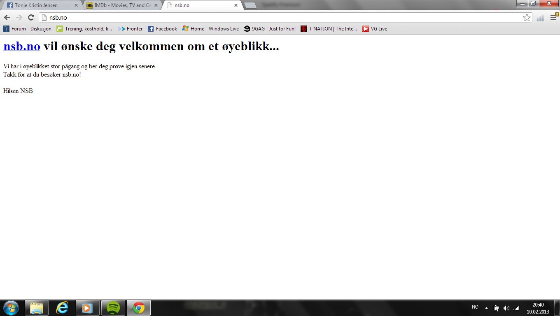Open the Fronter bookmark
560x316 pixels.
coord(130,29)
